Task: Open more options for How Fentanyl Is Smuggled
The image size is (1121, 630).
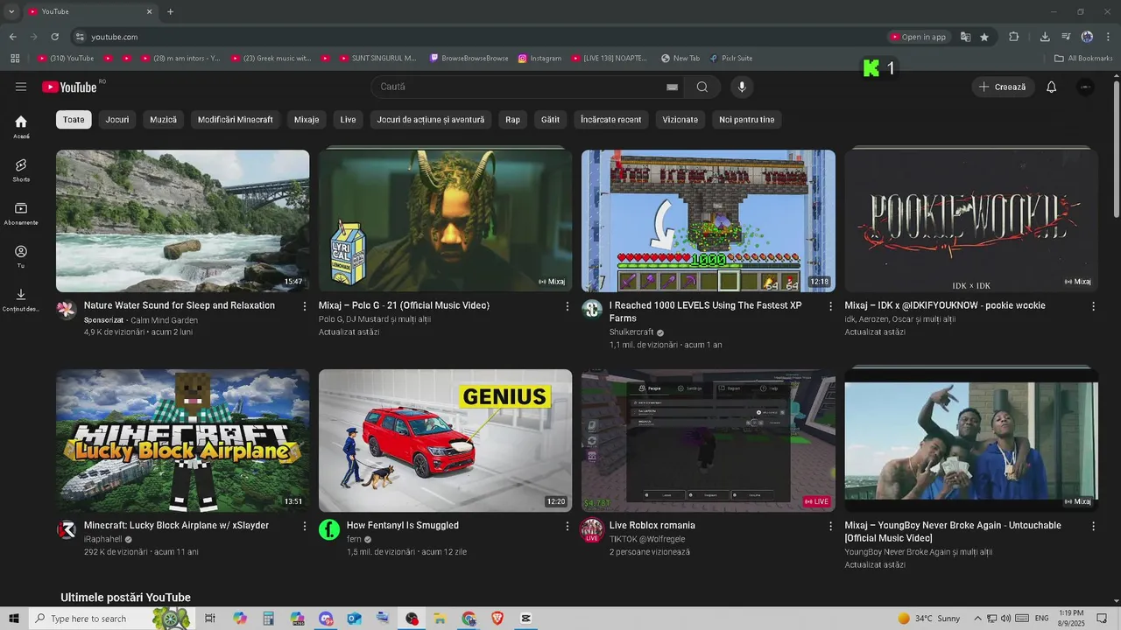Action: click(568, 526)
